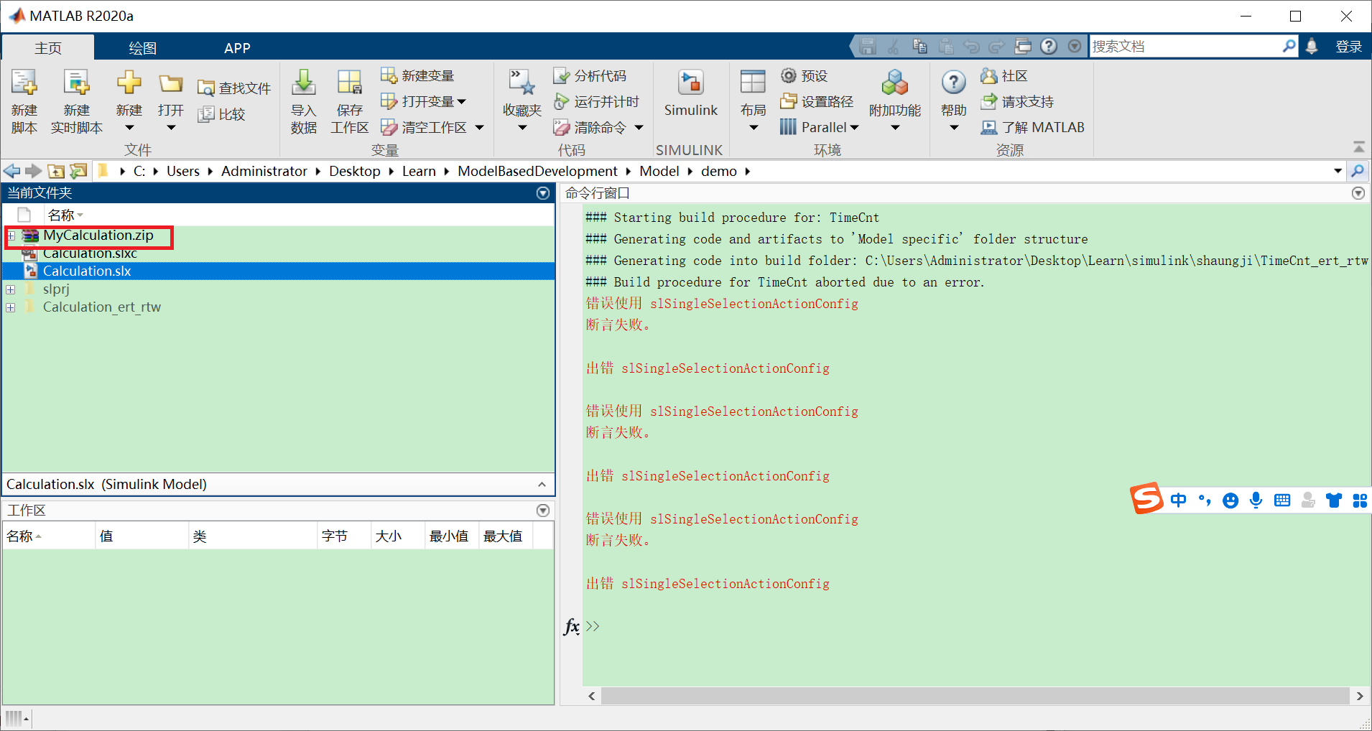
Task: Jump to ModelBasedDevelopment in address bar
Action: point(537,171)
